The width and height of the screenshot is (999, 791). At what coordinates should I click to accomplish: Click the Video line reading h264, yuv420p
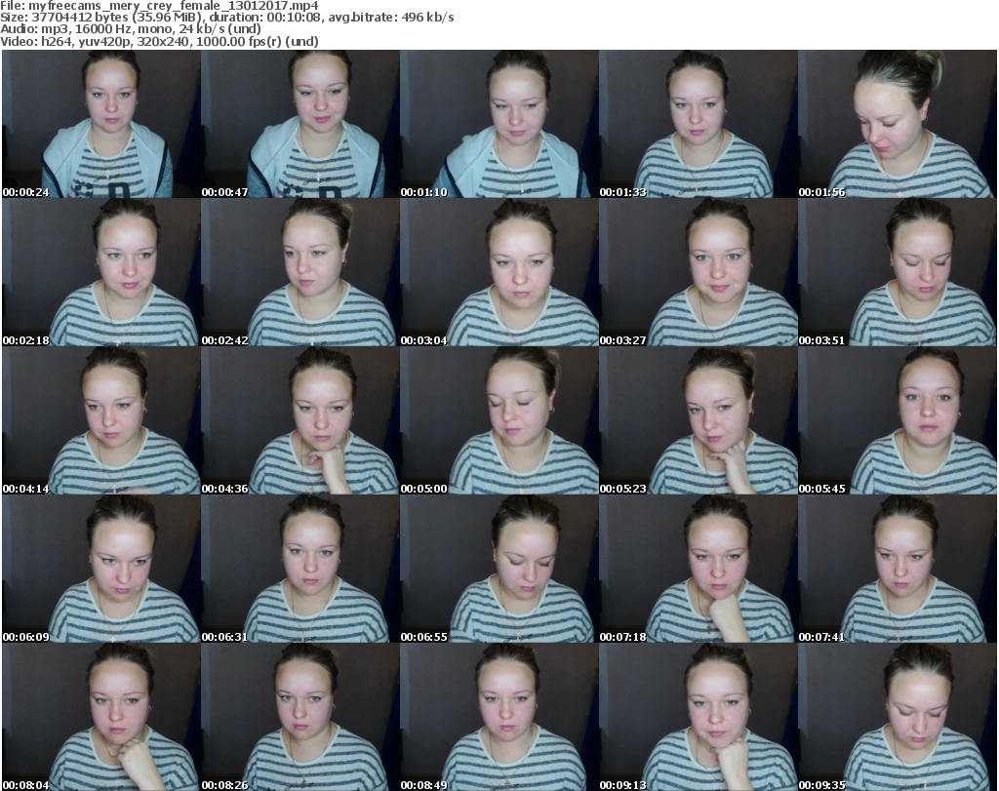(x=159, y=41)
